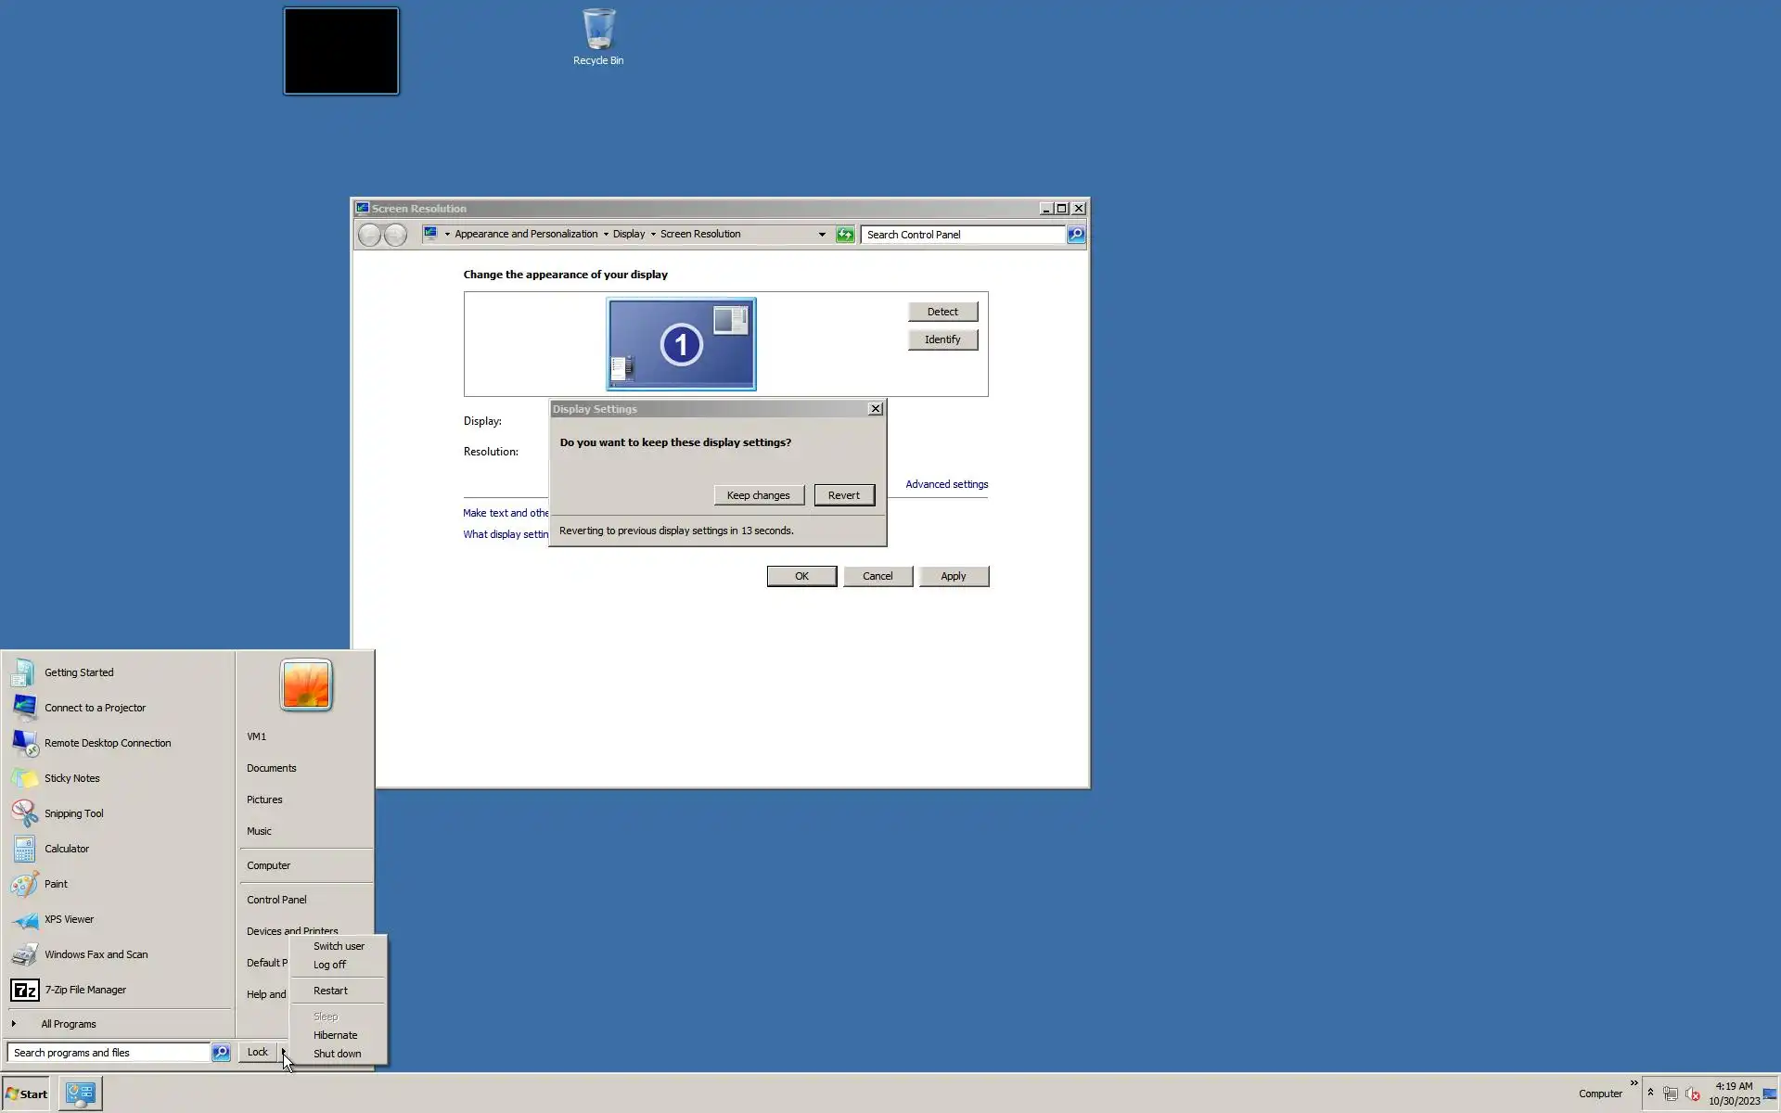Viewport: 1781px width, 1113px height.
Task: Expand the address bar history dropdown
Action: (822, 235)
